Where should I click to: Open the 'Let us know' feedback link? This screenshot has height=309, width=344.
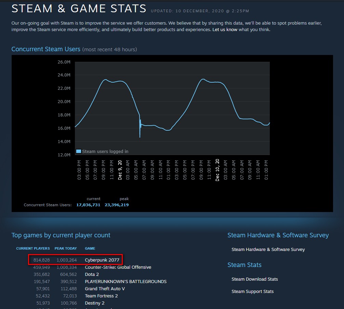click(x=225, y=30)
